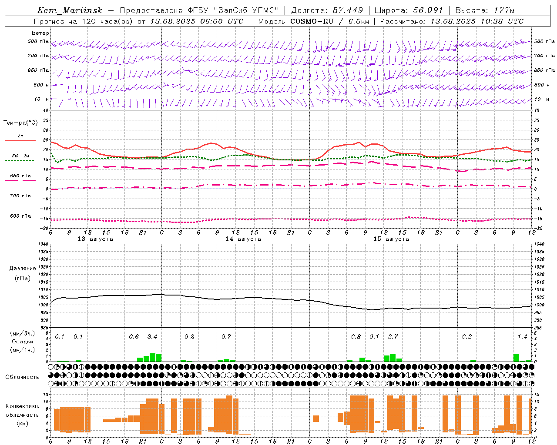This screenshot has height=445, width=557.
Task: Click the Широта: 56.091 value
Action: pos(409,10)
